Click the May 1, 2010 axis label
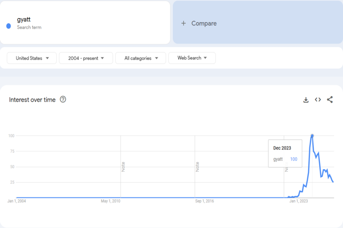The width and height of the screenshot is (343, 228). click(x=111, y=201)
